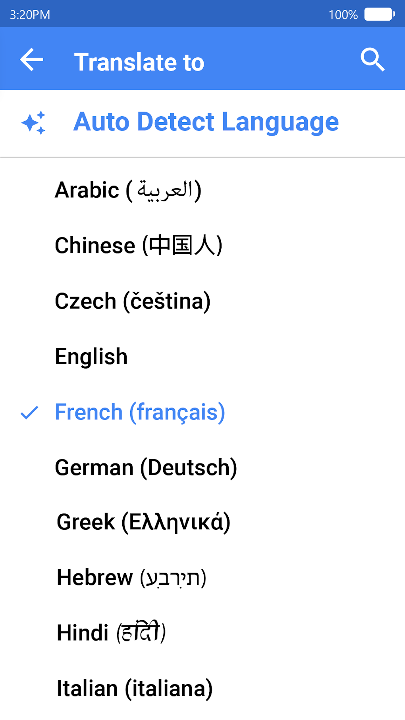Select Greek from the list
This screenshot has height=720, width=405.
click(x=144, y=523)
